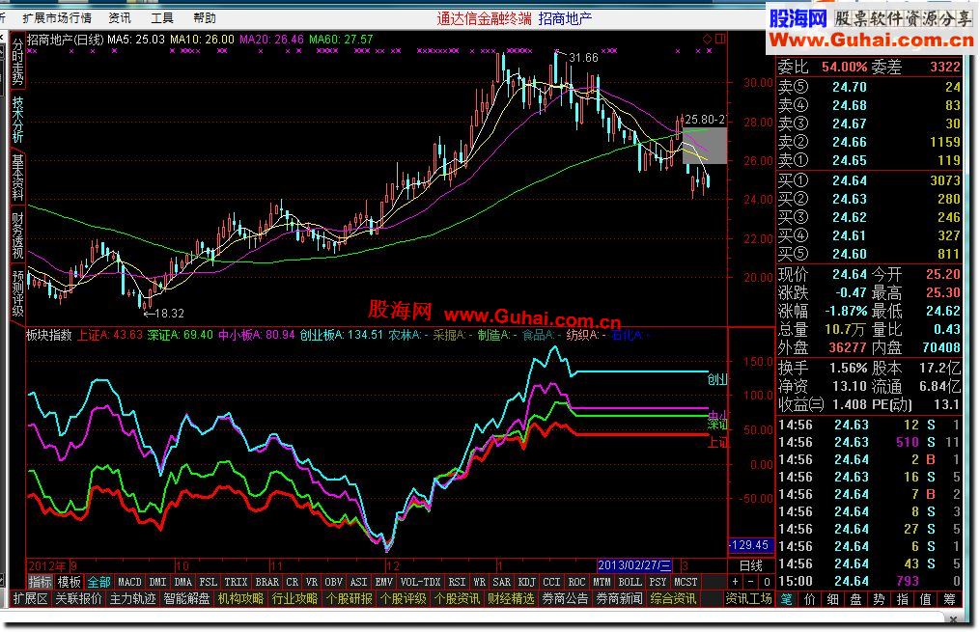Open the 券商新闻 bottom tab
Screen dimensions: 980x632
tap(619, 599)
